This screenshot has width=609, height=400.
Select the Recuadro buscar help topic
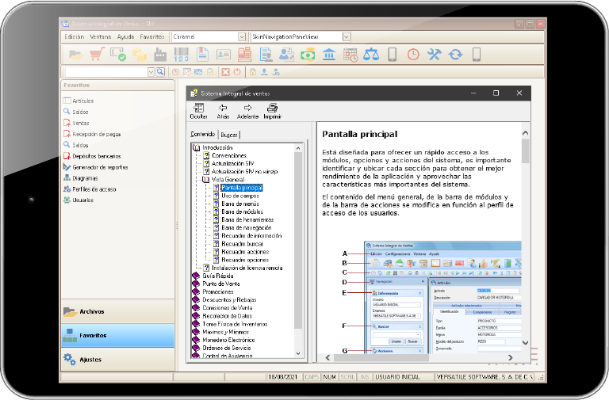tap(242, 244)
